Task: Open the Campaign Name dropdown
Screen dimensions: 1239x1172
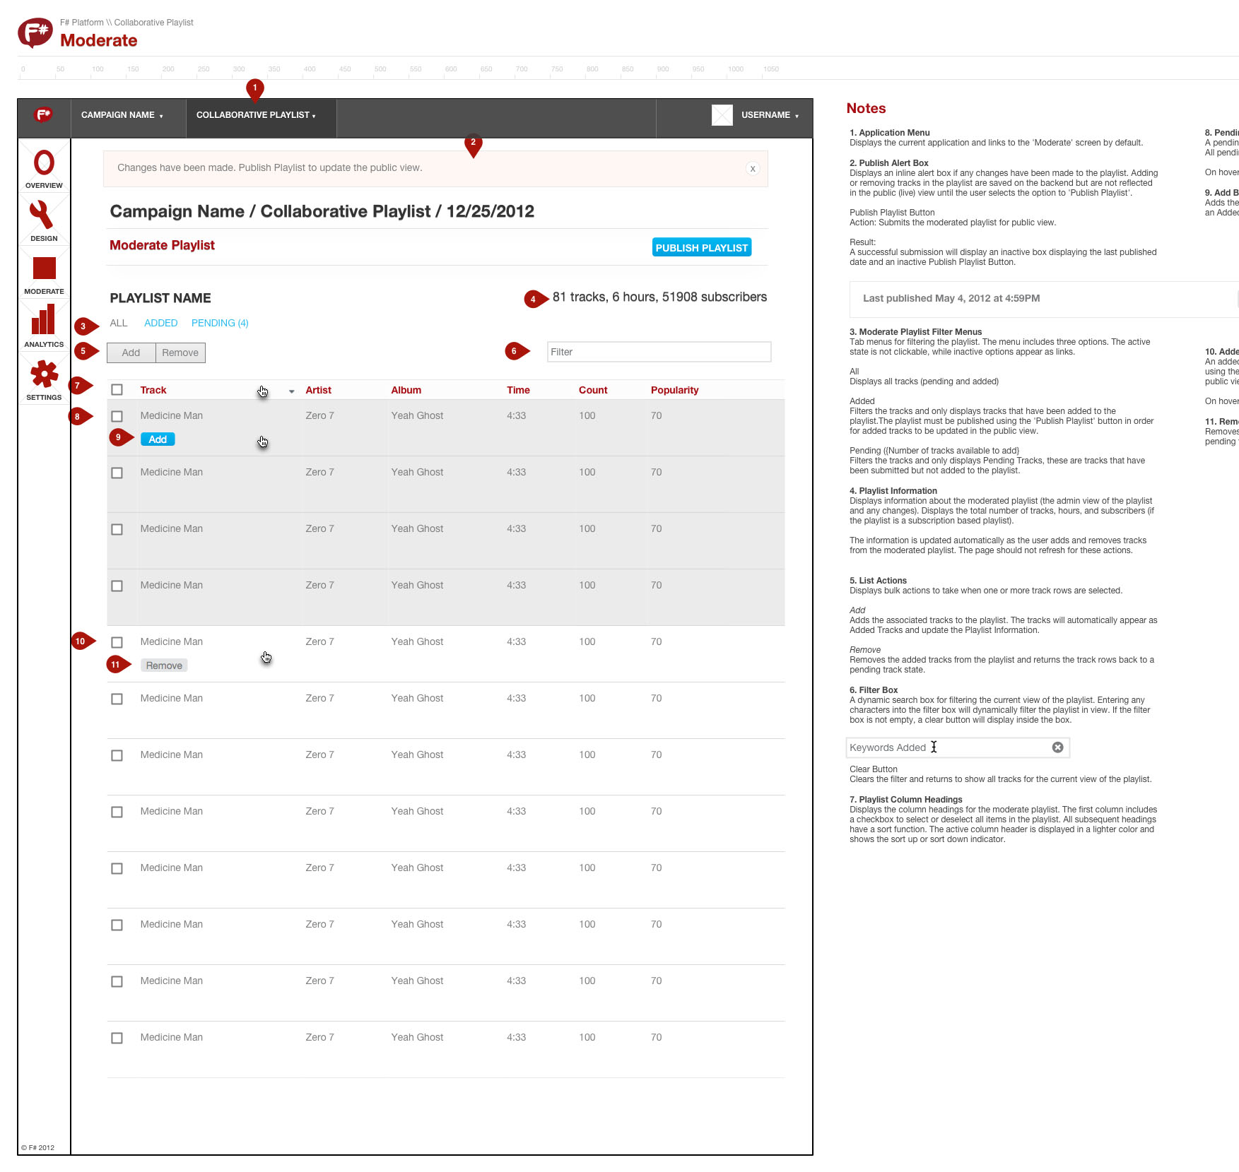Action: (x=122, y=115)
